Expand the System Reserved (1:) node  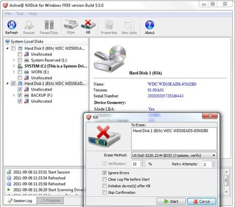click(x=14, y=60)
